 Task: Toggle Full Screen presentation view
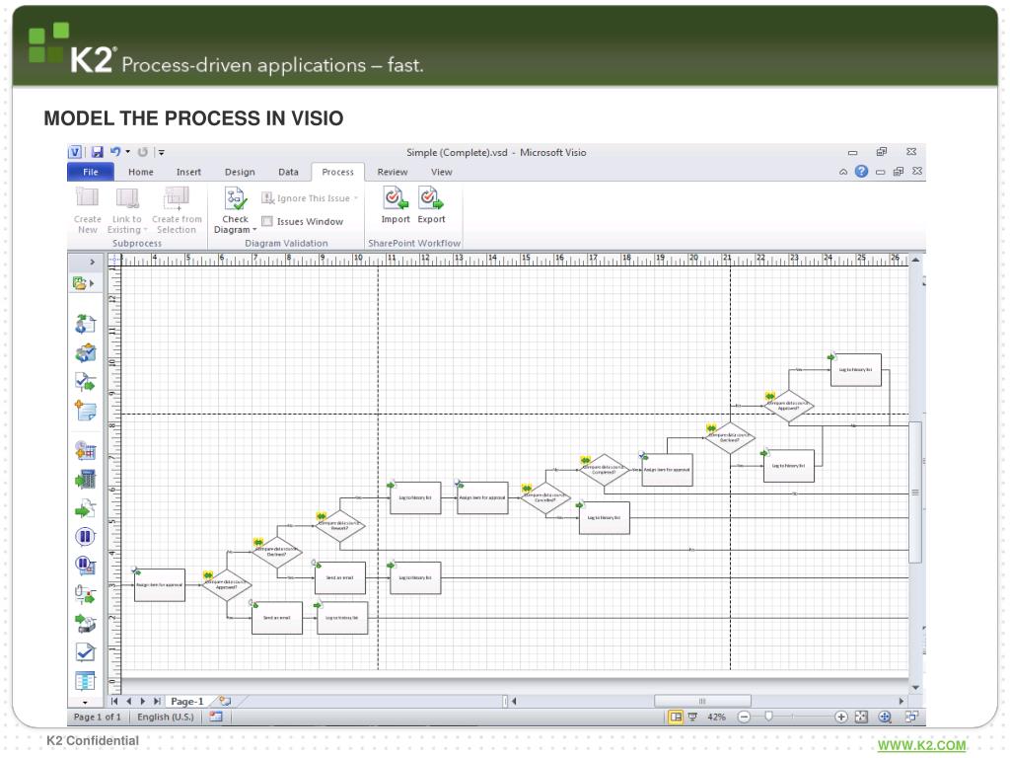[692, 717]
